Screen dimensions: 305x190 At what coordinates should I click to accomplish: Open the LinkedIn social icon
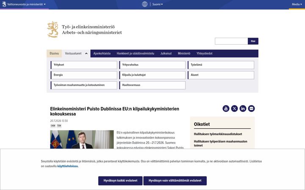click(x=243, y=109)
